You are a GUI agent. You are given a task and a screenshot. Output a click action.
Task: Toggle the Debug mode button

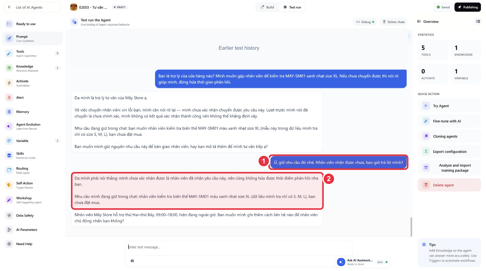pos(365,22)
